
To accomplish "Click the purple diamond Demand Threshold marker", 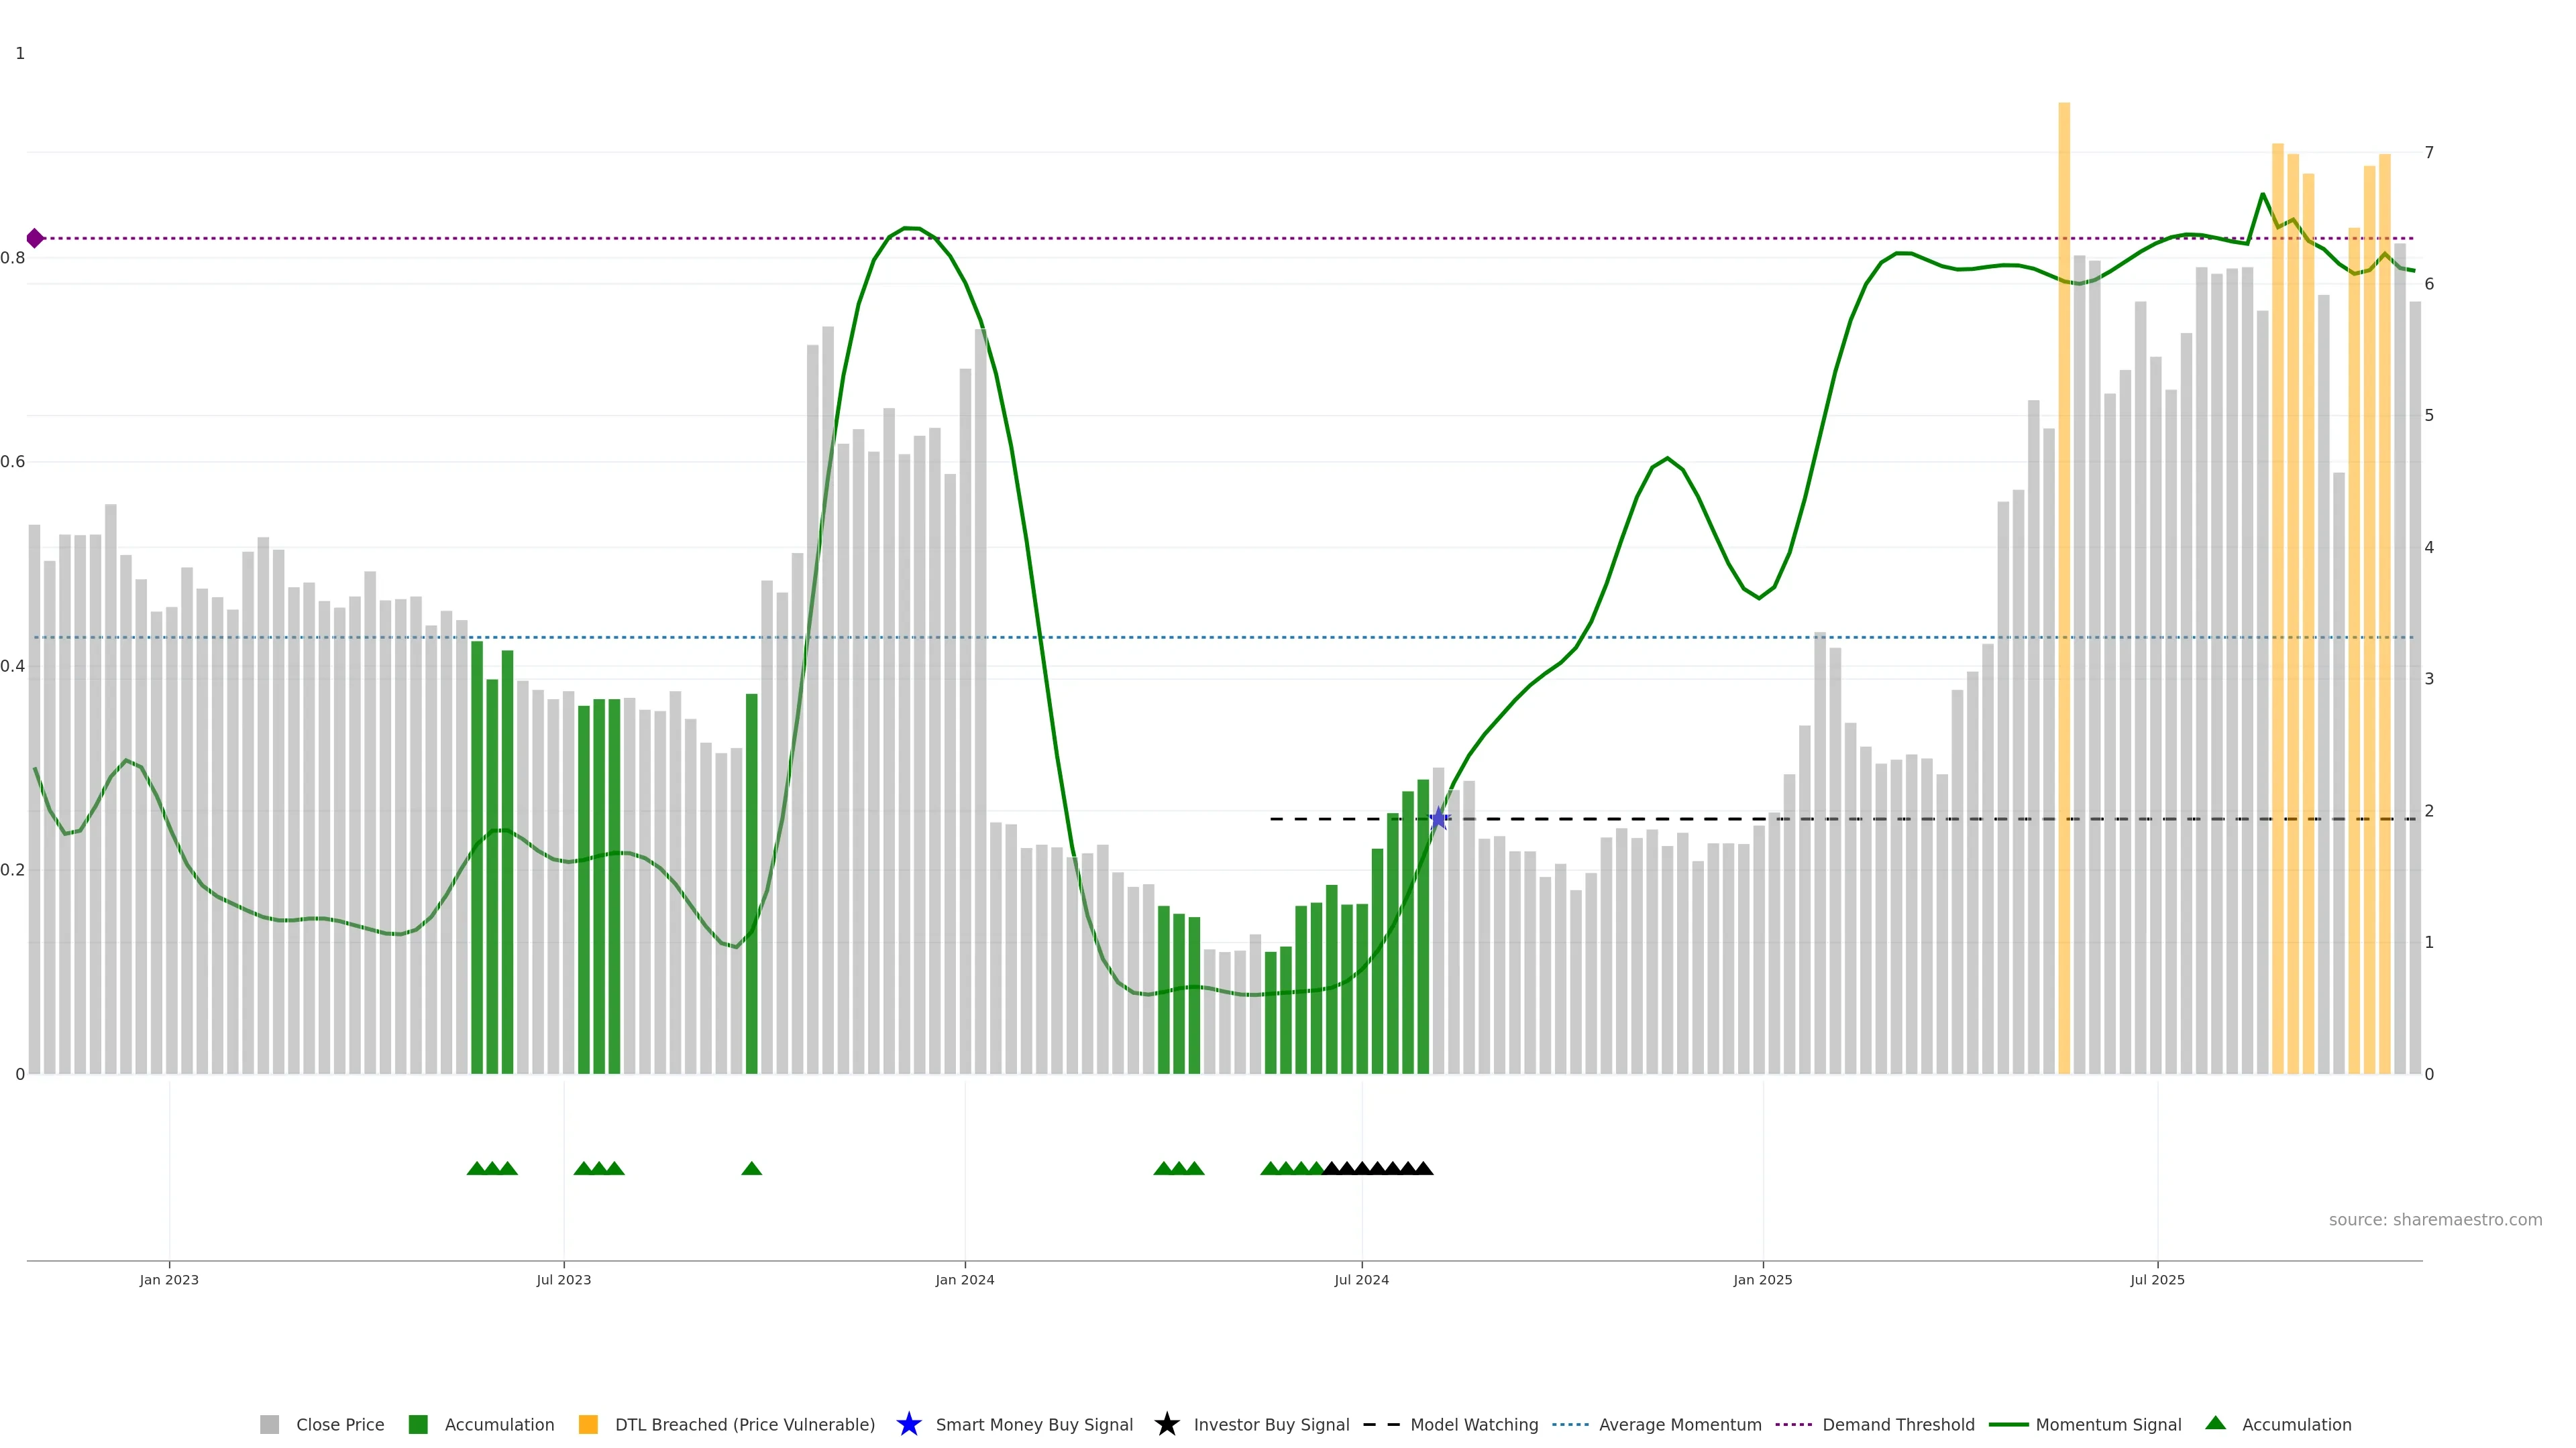I will (x=35, y=238).
